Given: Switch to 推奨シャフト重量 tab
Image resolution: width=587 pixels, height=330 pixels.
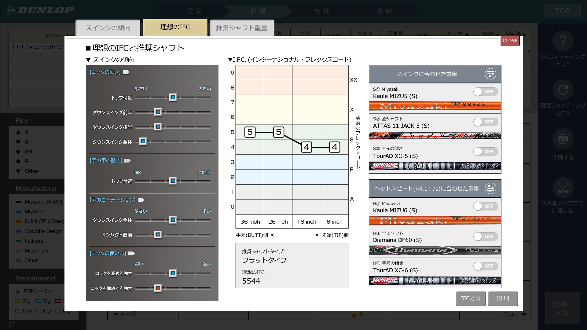Looking at the screenshot, I should click(x=242, y=28).
